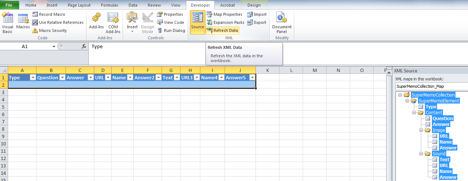Select the Question element in XML tree
468x181 pixels.
click(x=443, y=119)
